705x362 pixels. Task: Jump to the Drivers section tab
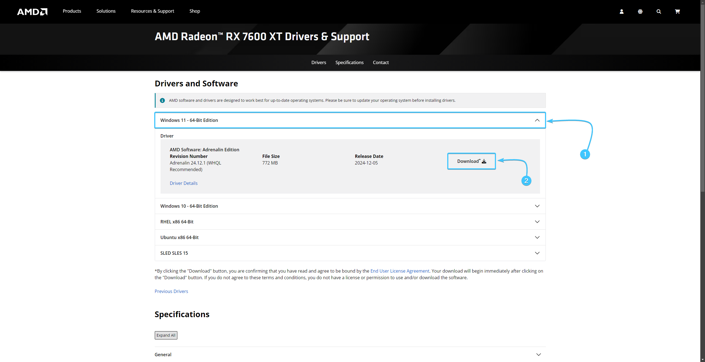pos(319,62)
